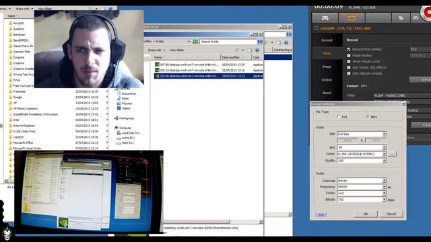Image resolution: width=431 pixels, height=242 pixels.
Task: Enable Show mouse cursor checkbox
Action: (x=349, y=61)
